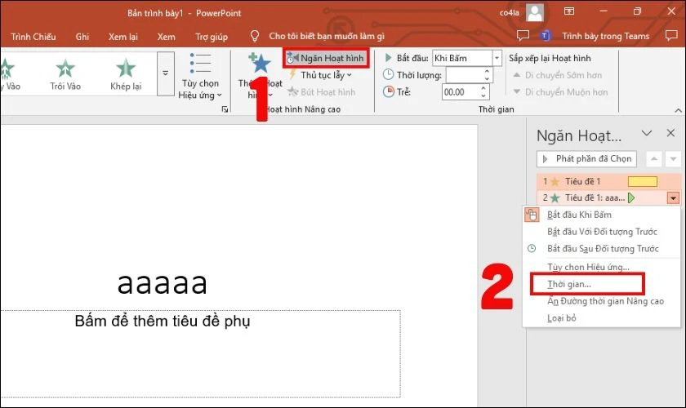Click Phát phần đã Chọn button
This screenshot has height=408, width=686.
coord(586,159)
